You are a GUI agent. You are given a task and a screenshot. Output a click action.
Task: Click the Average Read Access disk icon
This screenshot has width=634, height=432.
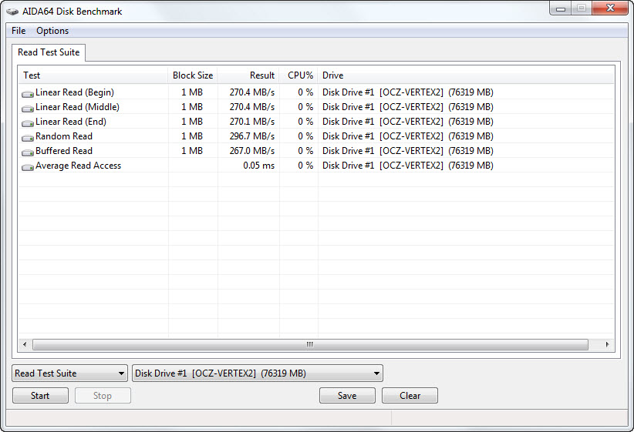coord(28,166)
